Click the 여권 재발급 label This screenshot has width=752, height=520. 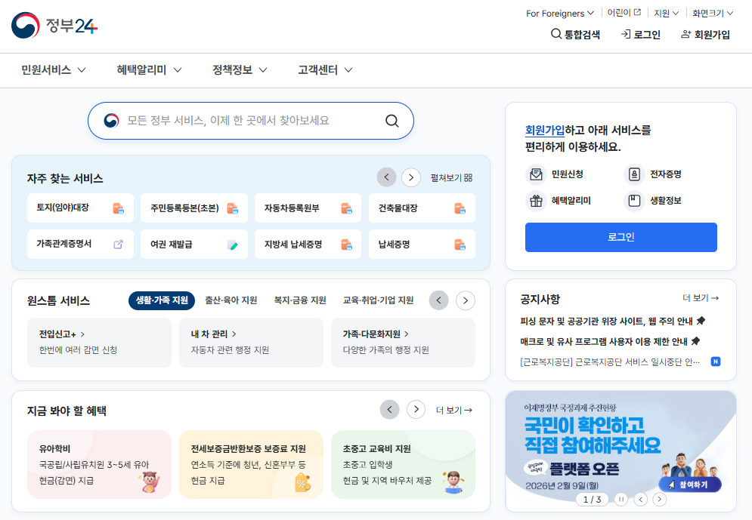click(x=172, y=245)
